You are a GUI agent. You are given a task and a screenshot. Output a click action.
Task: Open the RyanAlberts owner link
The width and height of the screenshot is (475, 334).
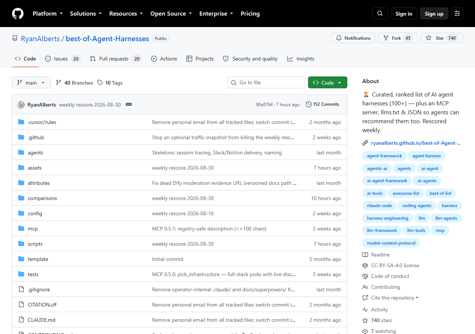40,39
